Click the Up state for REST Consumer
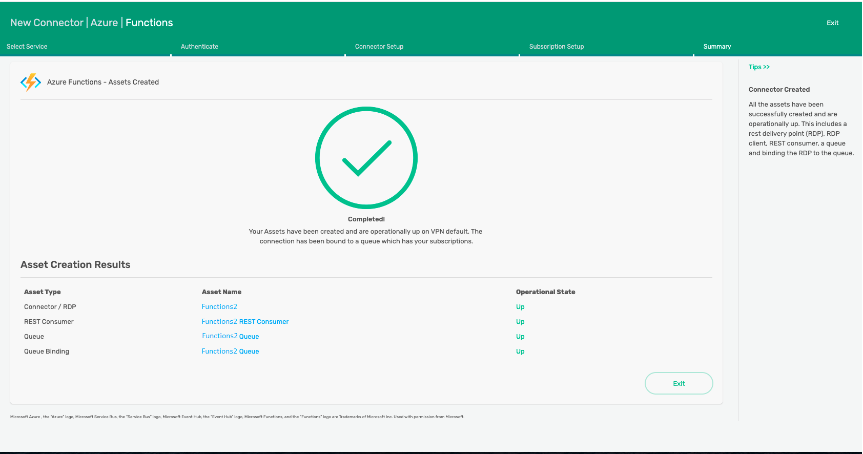 pyautogui.click(x=520, y=322)
